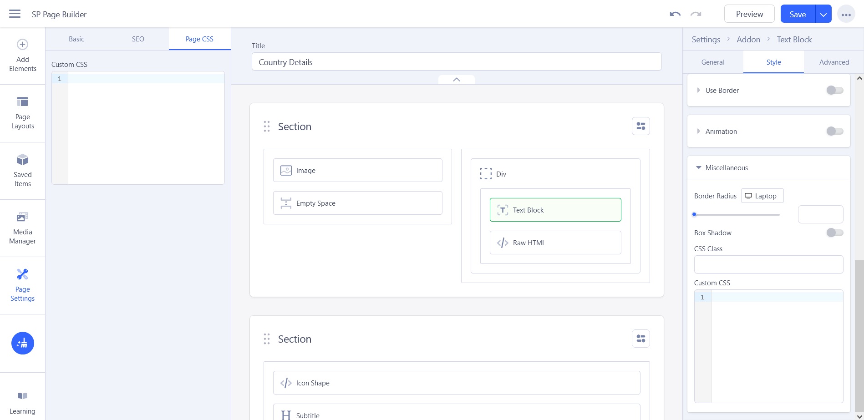
Task: Click the redo arrow icon
Action: [696, 14]
